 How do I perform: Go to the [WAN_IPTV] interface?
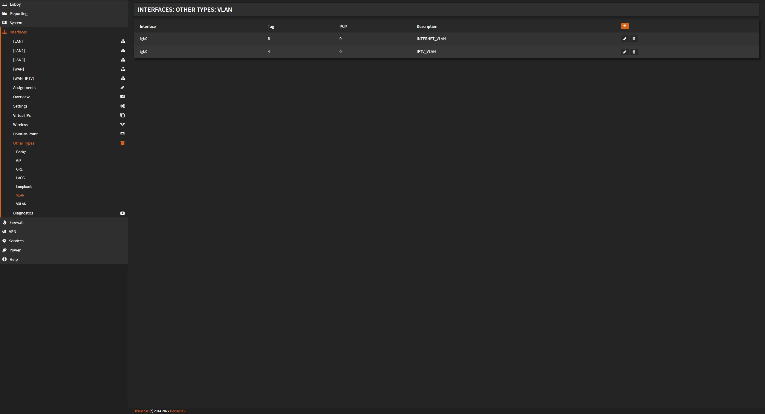(x=23, y=78)
